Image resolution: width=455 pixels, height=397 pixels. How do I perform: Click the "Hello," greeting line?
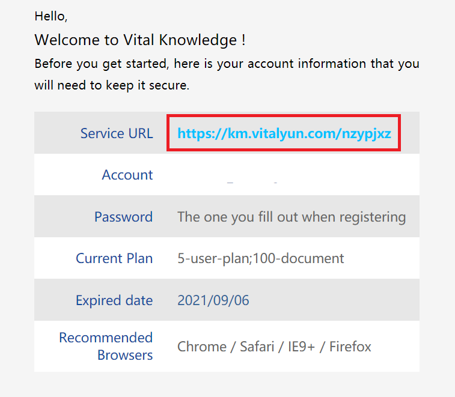click(x=51, y=16)
